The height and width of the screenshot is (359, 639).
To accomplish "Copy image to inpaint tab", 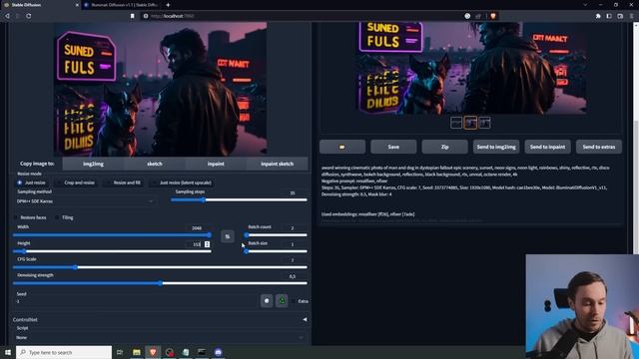I will coord(216,164).
